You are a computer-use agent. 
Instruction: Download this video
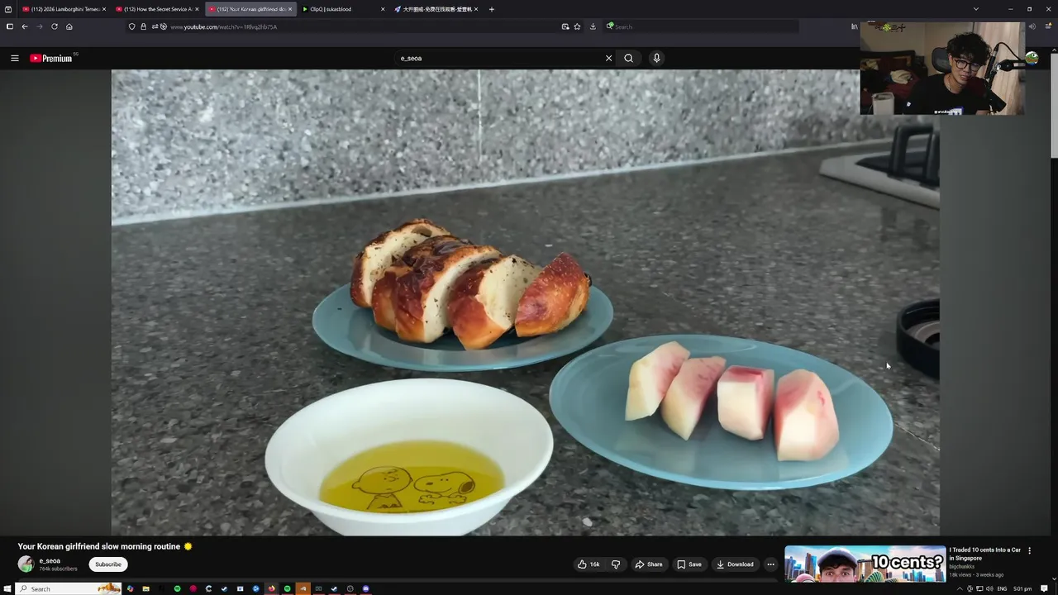[x=735, y=564]
